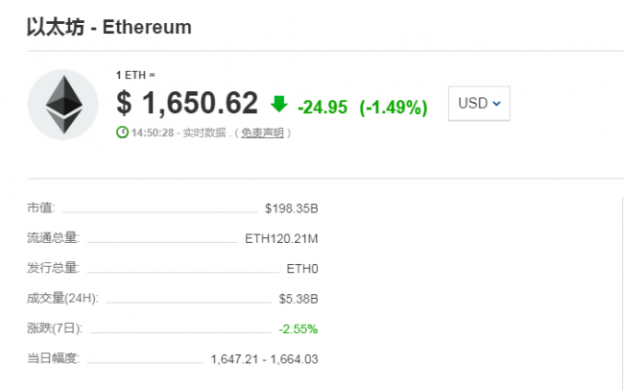The image size is (624, 390).
Task: Click the 成交量(24H) $5.38B value
Action: click(299, 299)
